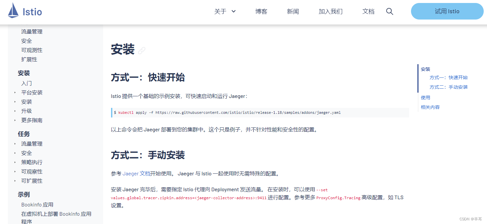Expand the 关于 navigation dropdown

(x=225, y=11)
